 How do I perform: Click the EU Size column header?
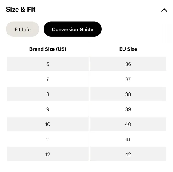click(x=128, y=49)
